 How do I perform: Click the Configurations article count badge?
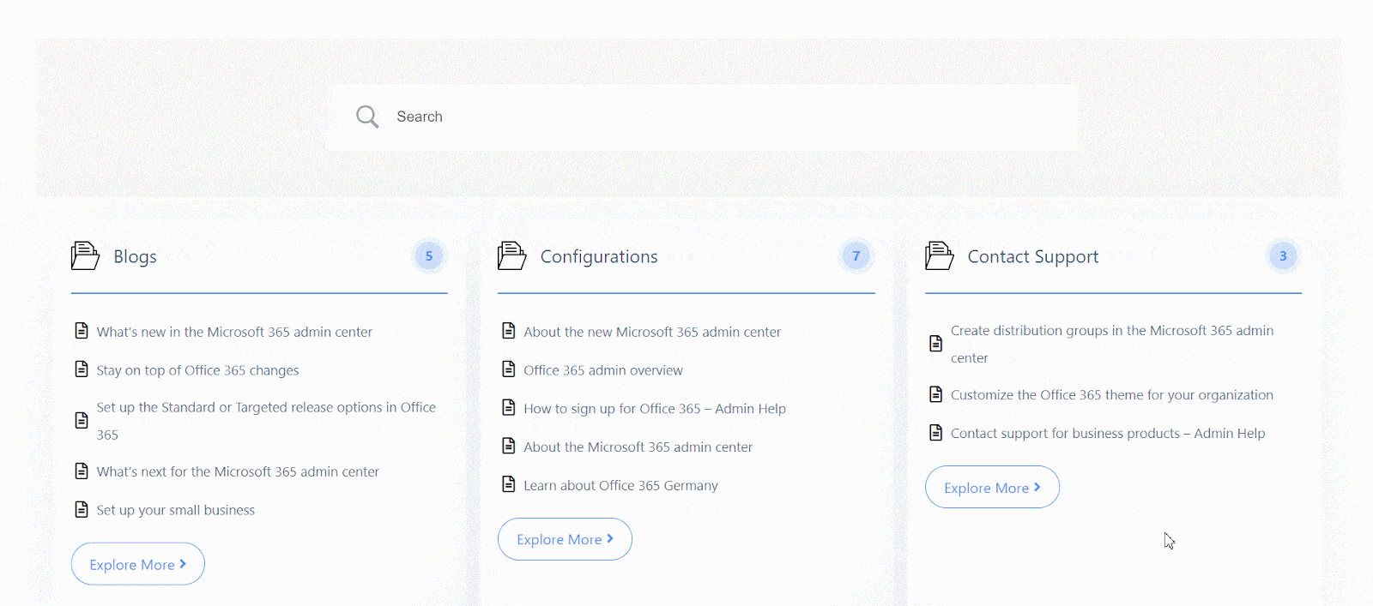click(856, 255)
